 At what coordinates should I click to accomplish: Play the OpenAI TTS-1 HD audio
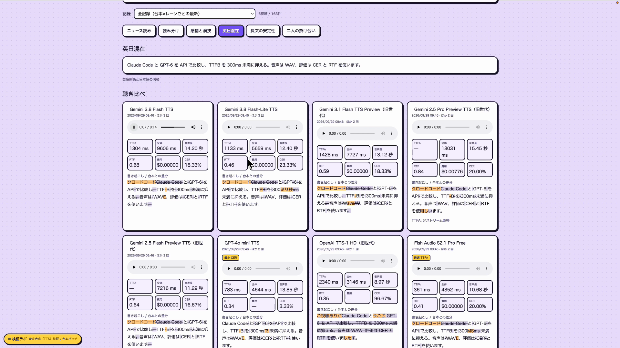pos(324,261)
